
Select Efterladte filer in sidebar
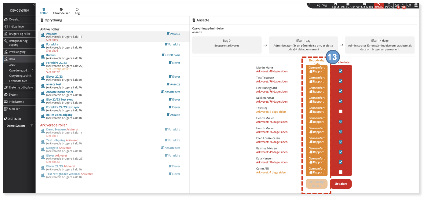(18, 81)
